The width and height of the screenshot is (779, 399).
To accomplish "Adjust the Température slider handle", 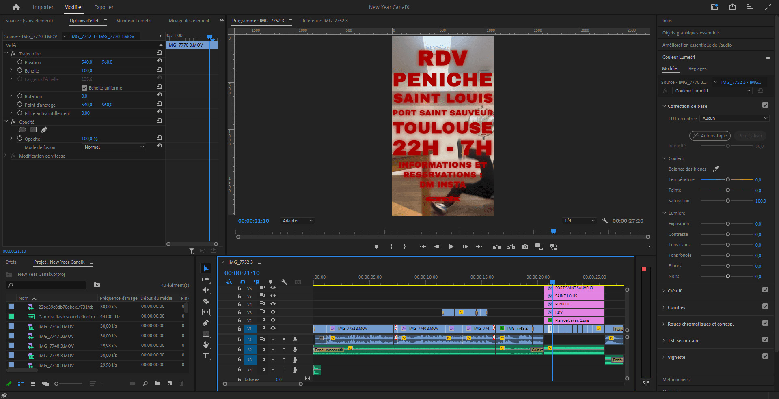I will 728,179.
